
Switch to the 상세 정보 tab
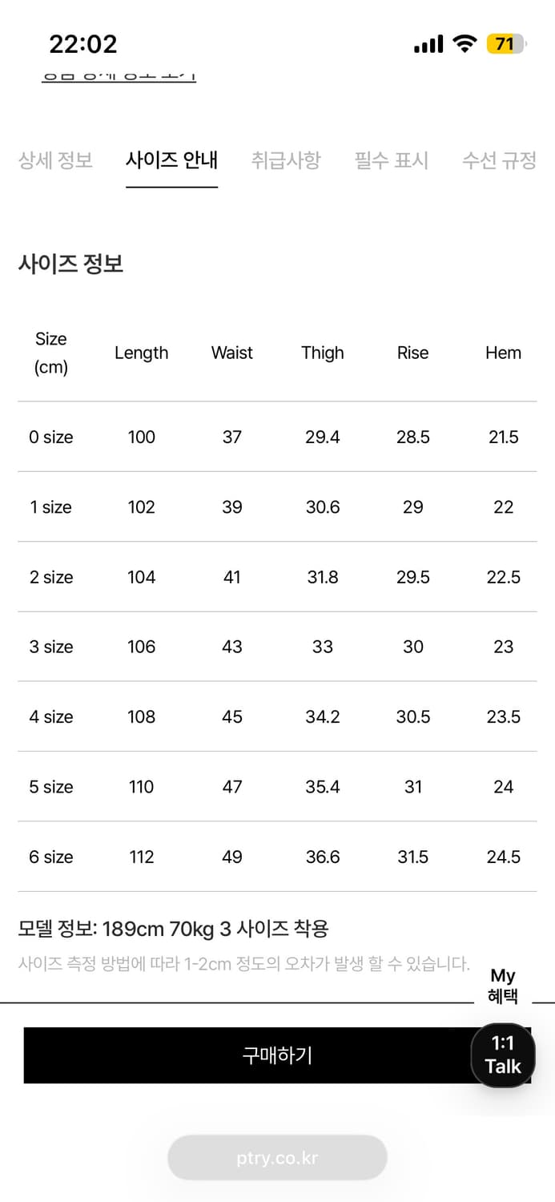point(55,160)
